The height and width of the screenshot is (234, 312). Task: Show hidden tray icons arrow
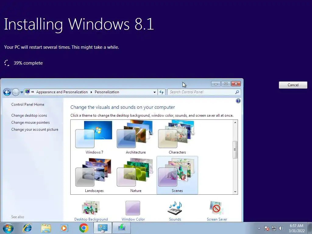pos(259,228)
